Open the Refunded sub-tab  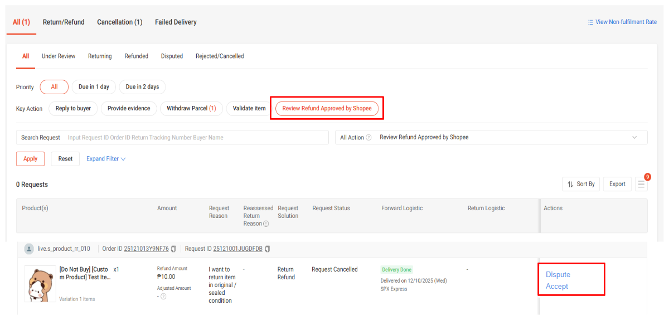point(137,56)
